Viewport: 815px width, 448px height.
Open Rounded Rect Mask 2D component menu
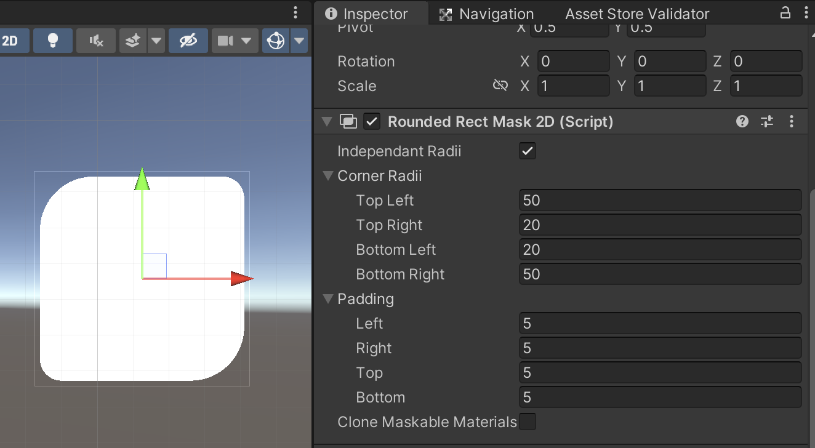pyautogui.click(x=792, y=121)
